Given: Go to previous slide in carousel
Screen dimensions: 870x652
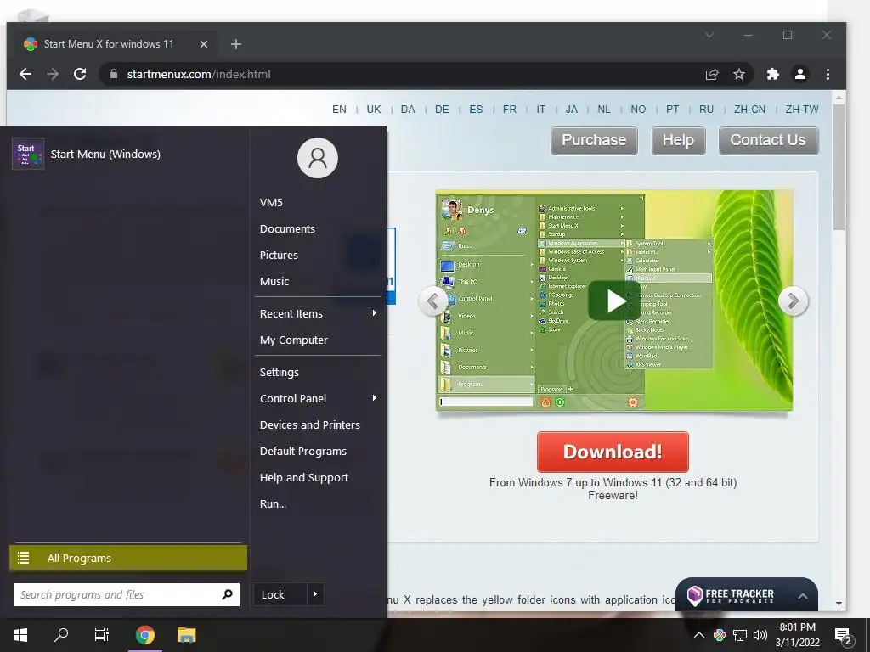Looking at the screenshot, I should 432,301.
